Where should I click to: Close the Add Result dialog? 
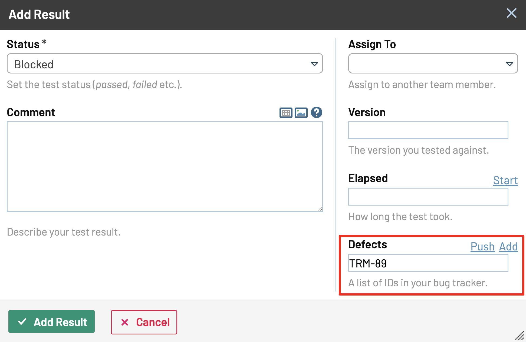(x=511, y=13)
